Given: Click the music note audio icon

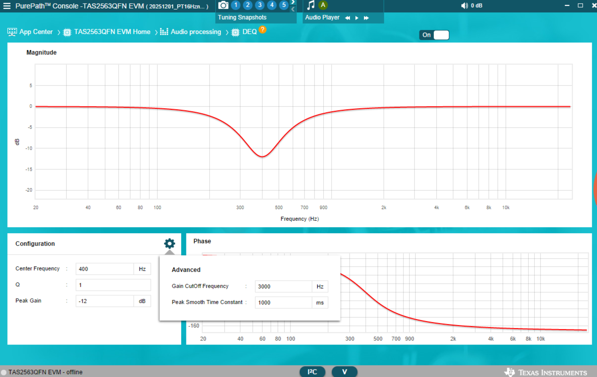Looking at the screenshot, I should (311, 5).
